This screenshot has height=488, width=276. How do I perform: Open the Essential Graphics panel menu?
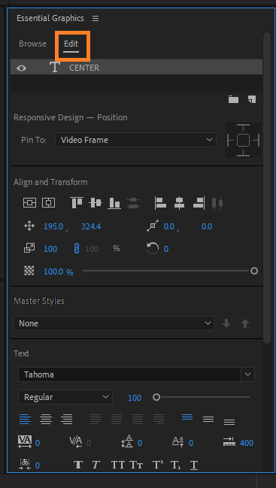click(x=96, y=18)
